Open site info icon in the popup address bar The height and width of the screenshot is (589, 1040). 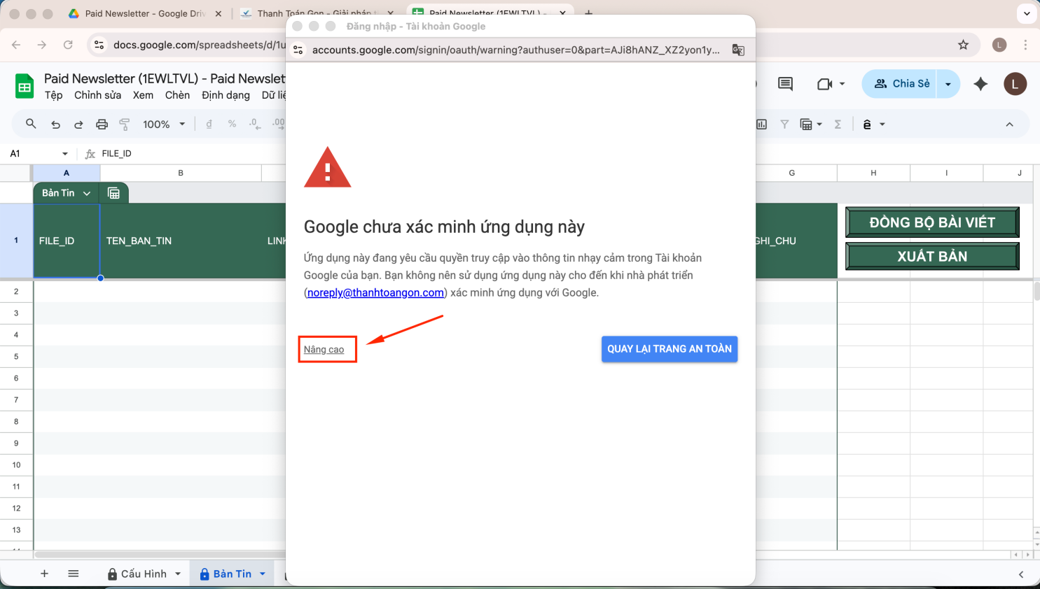click(x=298, y=50)
